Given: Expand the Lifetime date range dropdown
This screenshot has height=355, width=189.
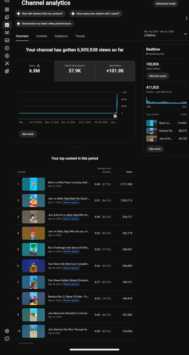Looking at the screenshot, I should click(166, 34).
